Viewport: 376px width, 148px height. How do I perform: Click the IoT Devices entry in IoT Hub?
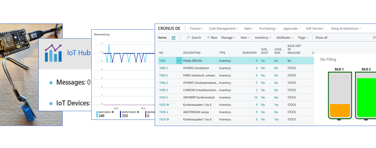point(73,103)
